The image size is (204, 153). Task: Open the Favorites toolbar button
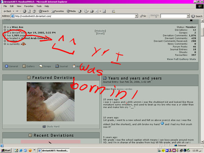coord(58,11)
